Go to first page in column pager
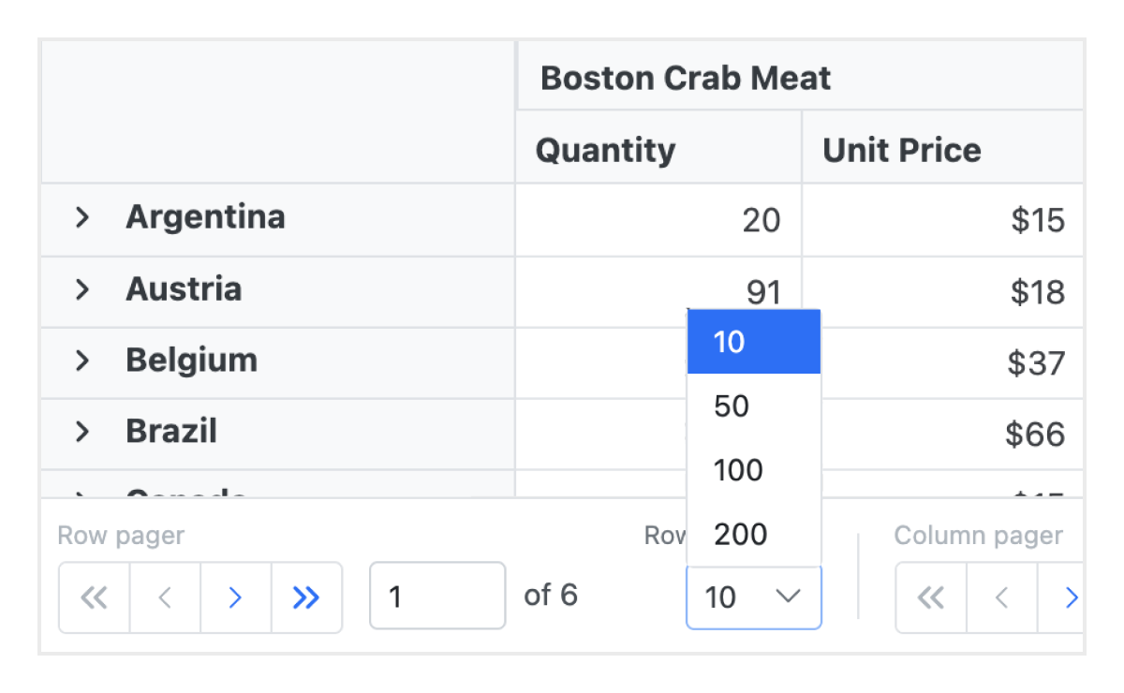Screen dimensions: 1124x693 pyautogui.click(x=930, y=597)
